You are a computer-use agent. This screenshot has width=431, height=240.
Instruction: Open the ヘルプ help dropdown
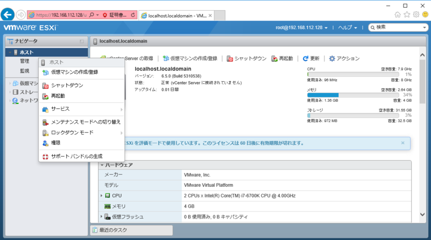[x=347, y=27]
